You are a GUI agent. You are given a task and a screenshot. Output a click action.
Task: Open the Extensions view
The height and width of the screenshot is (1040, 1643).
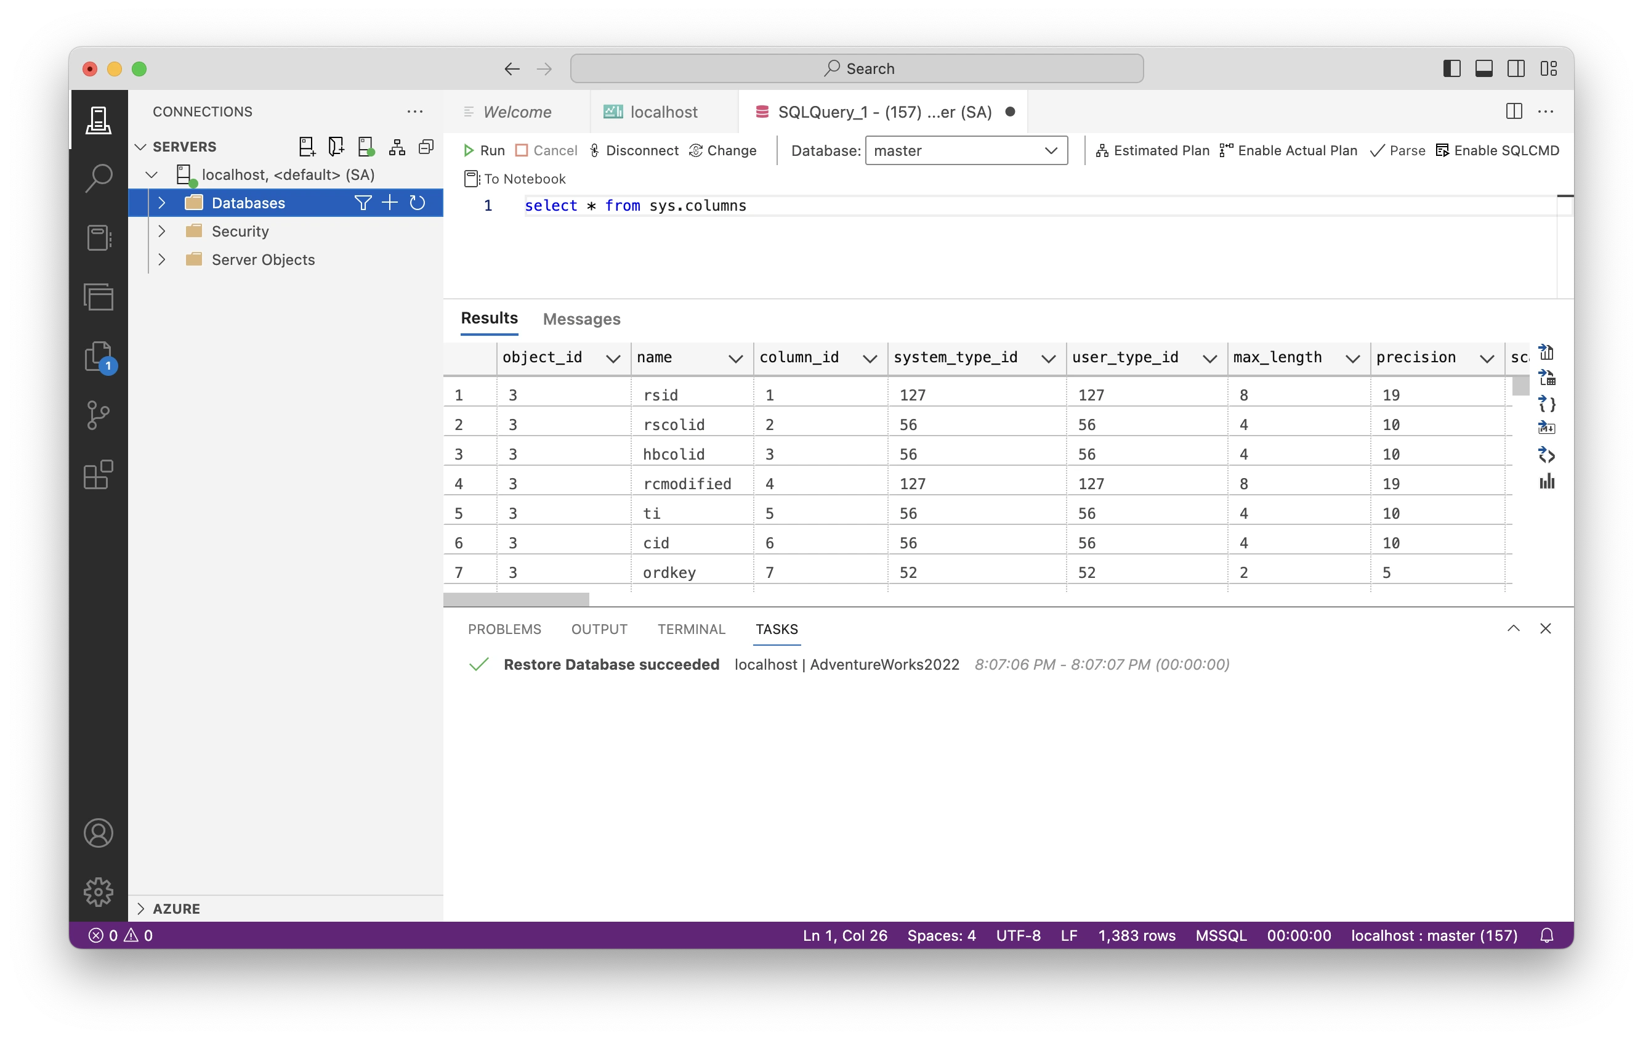[99, 475]
